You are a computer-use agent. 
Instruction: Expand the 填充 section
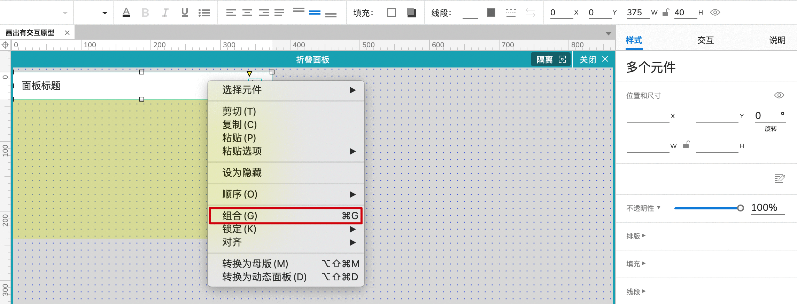(636, 264)
